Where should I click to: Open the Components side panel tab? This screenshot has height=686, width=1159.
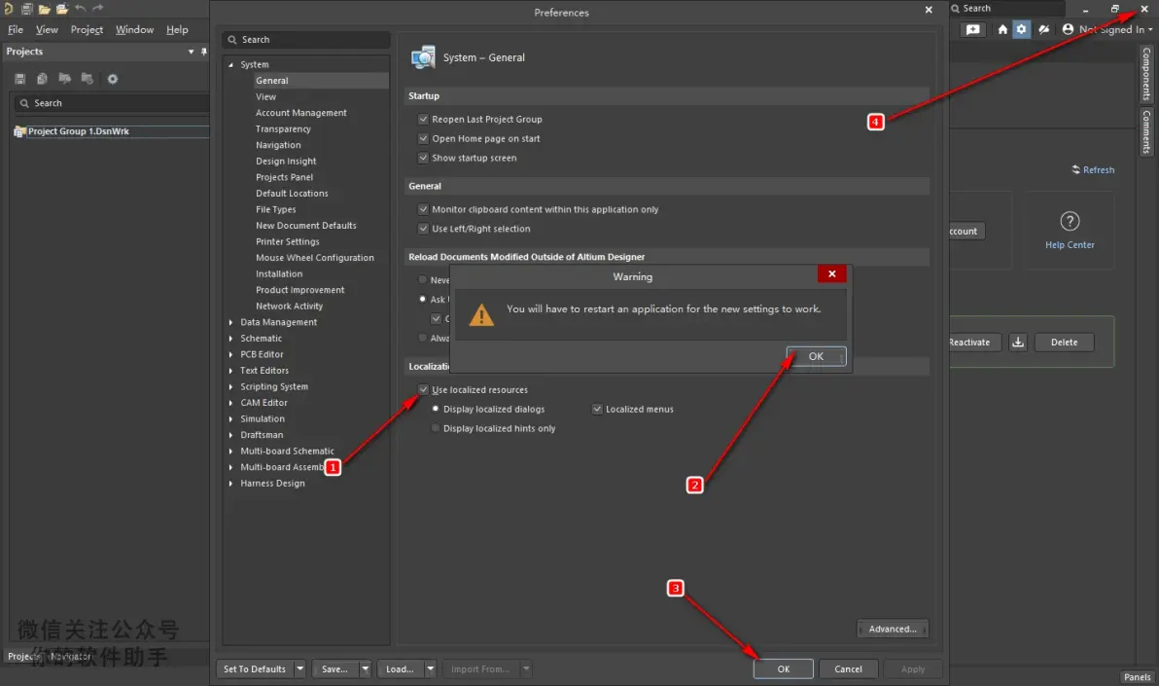(1145, 74)
